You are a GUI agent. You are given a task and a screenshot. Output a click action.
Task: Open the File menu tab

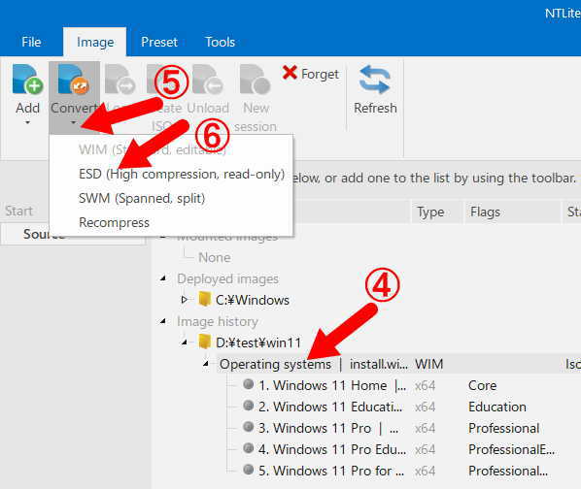[31, 42]
